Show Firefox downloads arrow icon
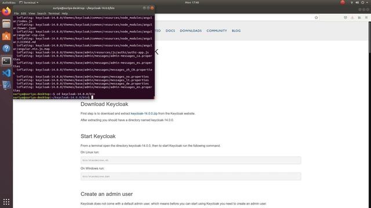The image size is (371, 208). [x=352, y=17]
